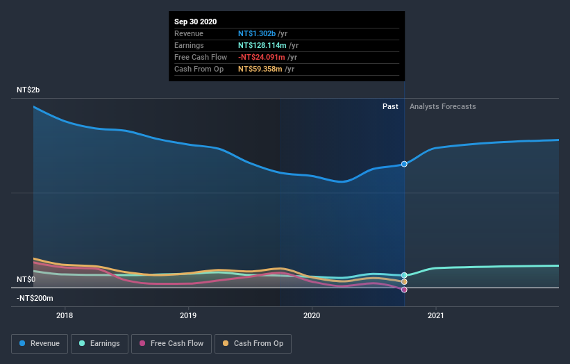Screen dimensions: 570x364
Task: Click the Free Cash Flow label in tooltip
Action: (201, 57)
